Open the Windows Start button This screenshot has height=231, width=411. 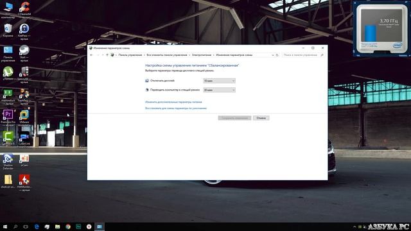coord(5,227)
